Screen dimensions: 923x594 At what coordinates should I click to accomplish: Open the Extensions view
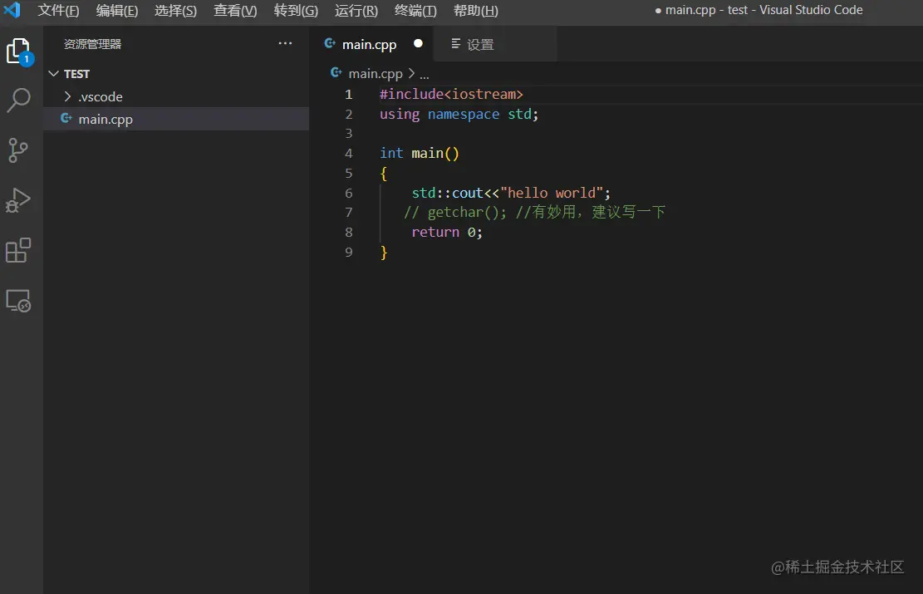tap(19, 251)
